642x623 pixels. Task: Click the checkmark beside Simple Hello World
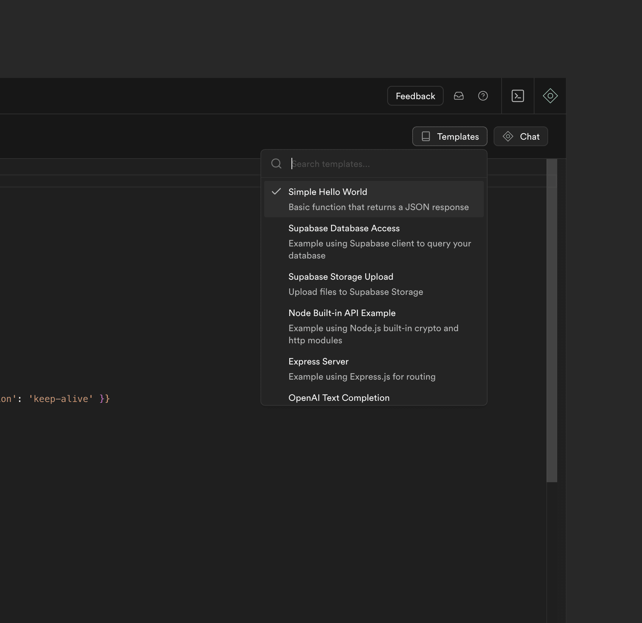(x=276, y=192)
